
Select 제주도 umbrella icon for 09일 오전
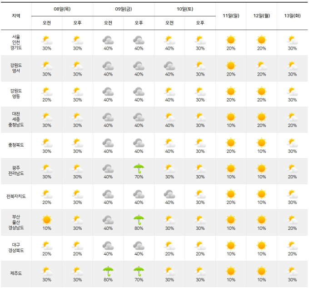coord(108,271)
